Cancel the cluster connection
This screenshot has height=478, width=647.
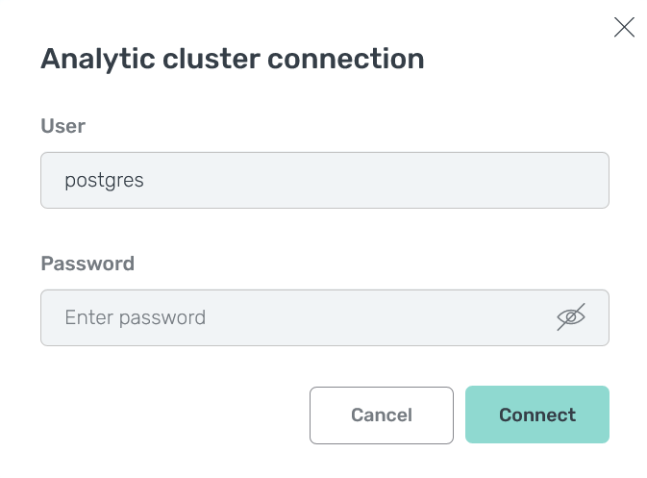(381, 415)
